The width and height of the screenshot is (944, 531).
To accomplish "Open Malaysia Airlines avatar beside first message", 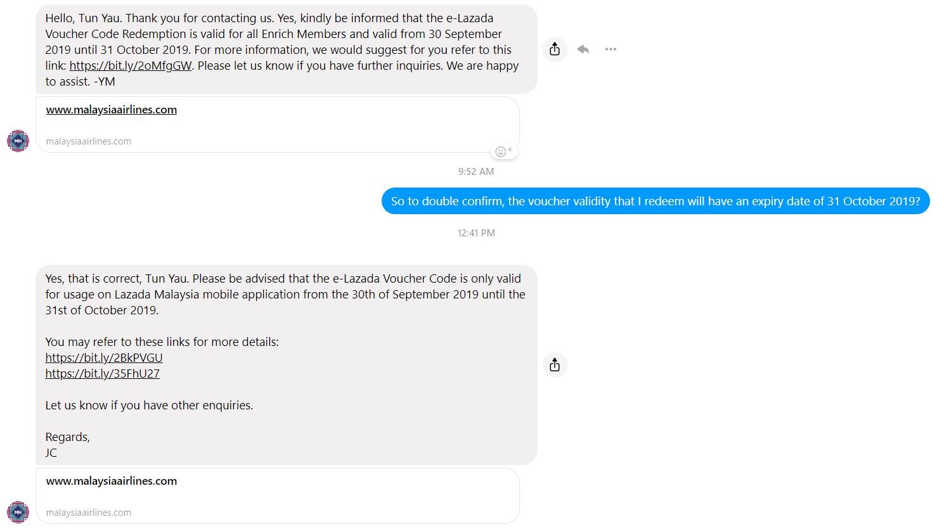I will (x=18, y=141).
